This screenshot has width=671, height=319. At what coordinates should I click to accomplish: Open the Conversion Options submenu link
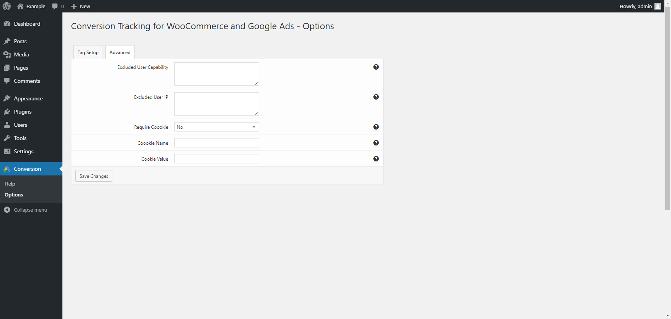pos(14,195)
